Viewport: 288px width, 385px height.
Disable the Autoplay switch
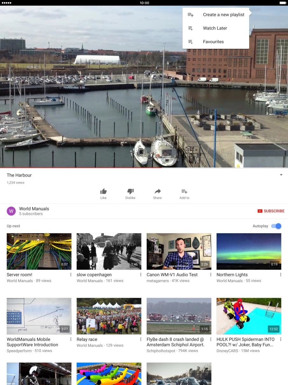[x=276, y=226]
